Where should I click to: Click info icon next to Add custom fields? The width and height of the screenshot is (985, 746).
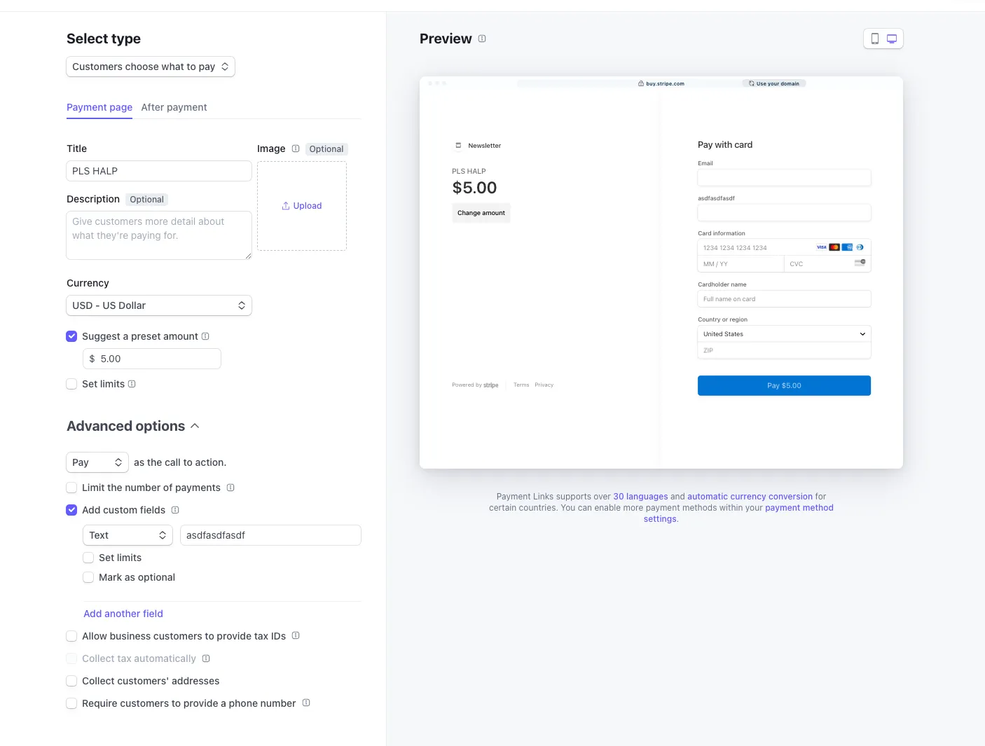tap(175, 510)
